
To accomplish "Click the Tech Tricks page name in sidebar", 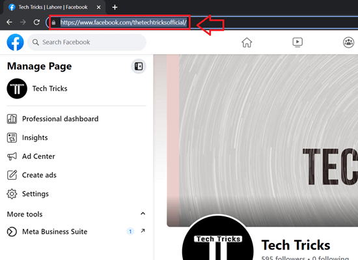I will coord(49,89).
